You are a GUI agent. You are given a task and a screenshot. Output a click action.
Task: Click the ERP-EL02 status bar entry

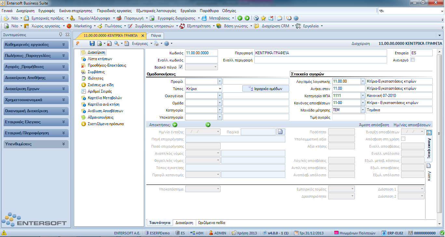(393, 233)
